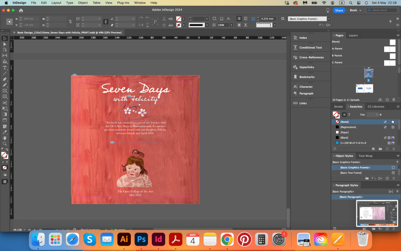Choose the Pen tool

pos(5,79)
